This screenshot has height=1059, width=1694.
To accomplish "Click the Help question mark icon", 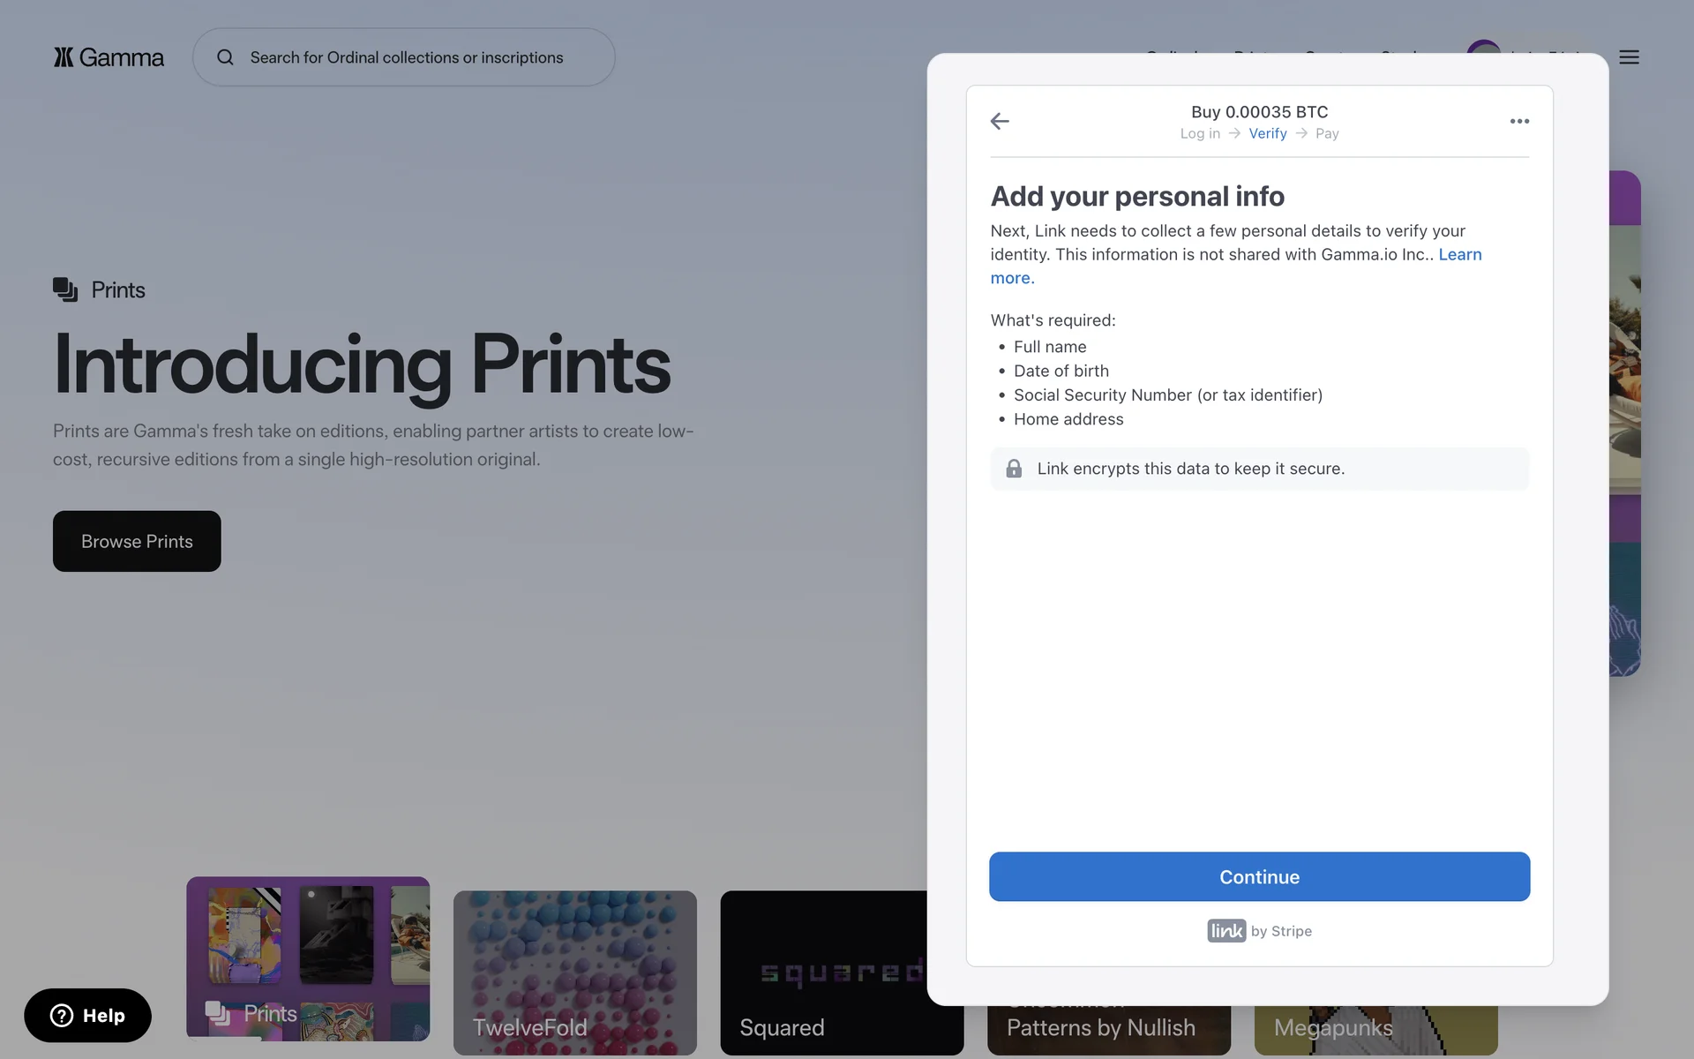I will 62,1016.
